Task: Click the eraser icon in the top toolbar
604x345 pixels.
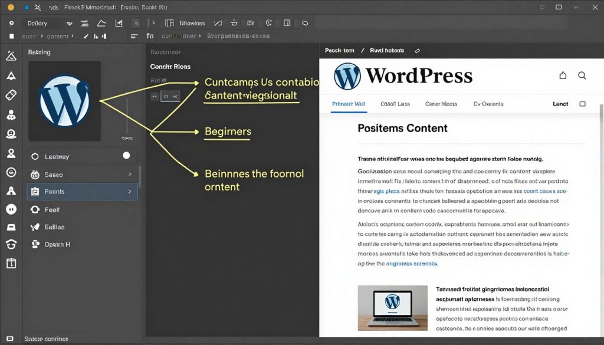Action: click(x=234, y=22)
